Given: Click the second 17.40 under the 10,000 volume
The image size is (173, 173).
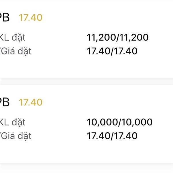Looking at the screenshot, I should [126, 136].
